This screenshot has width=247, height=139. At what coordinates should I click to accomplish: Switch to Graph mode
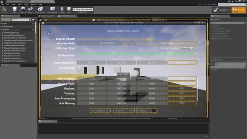click(x=239, y=10)
